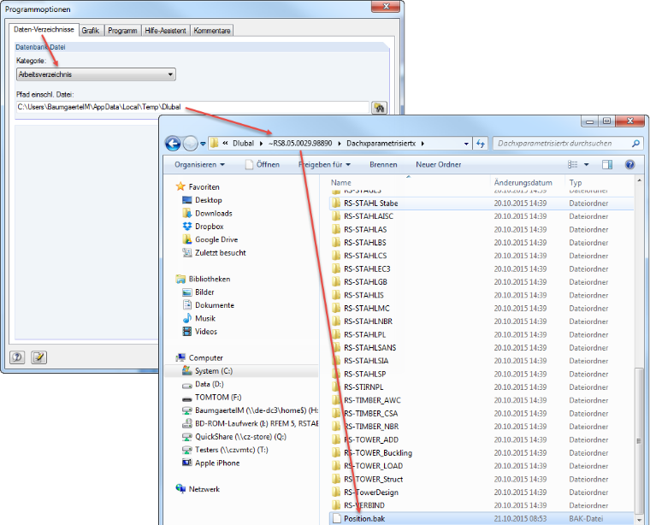
Task: Toggle the preview pane icon
Action: pos(607,164)
